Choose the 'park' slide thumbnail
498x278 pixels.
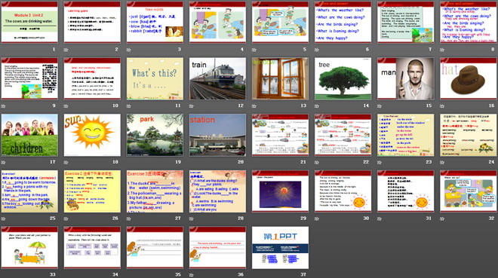coord(155,135)
